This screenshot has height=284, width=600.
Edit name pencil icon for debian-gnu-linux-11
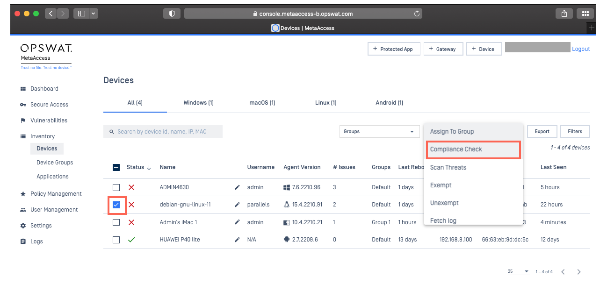point(237,205)
